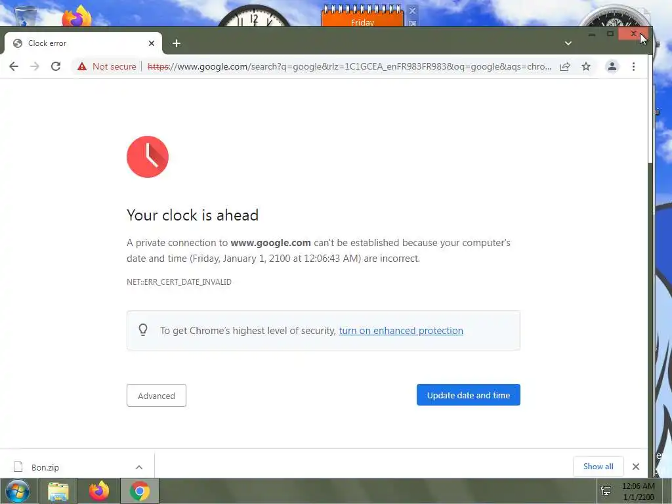Image resolution: width=672 pixels, height=504 pixels.
Task: Click the red clock error icon
Action: point(148,157)
